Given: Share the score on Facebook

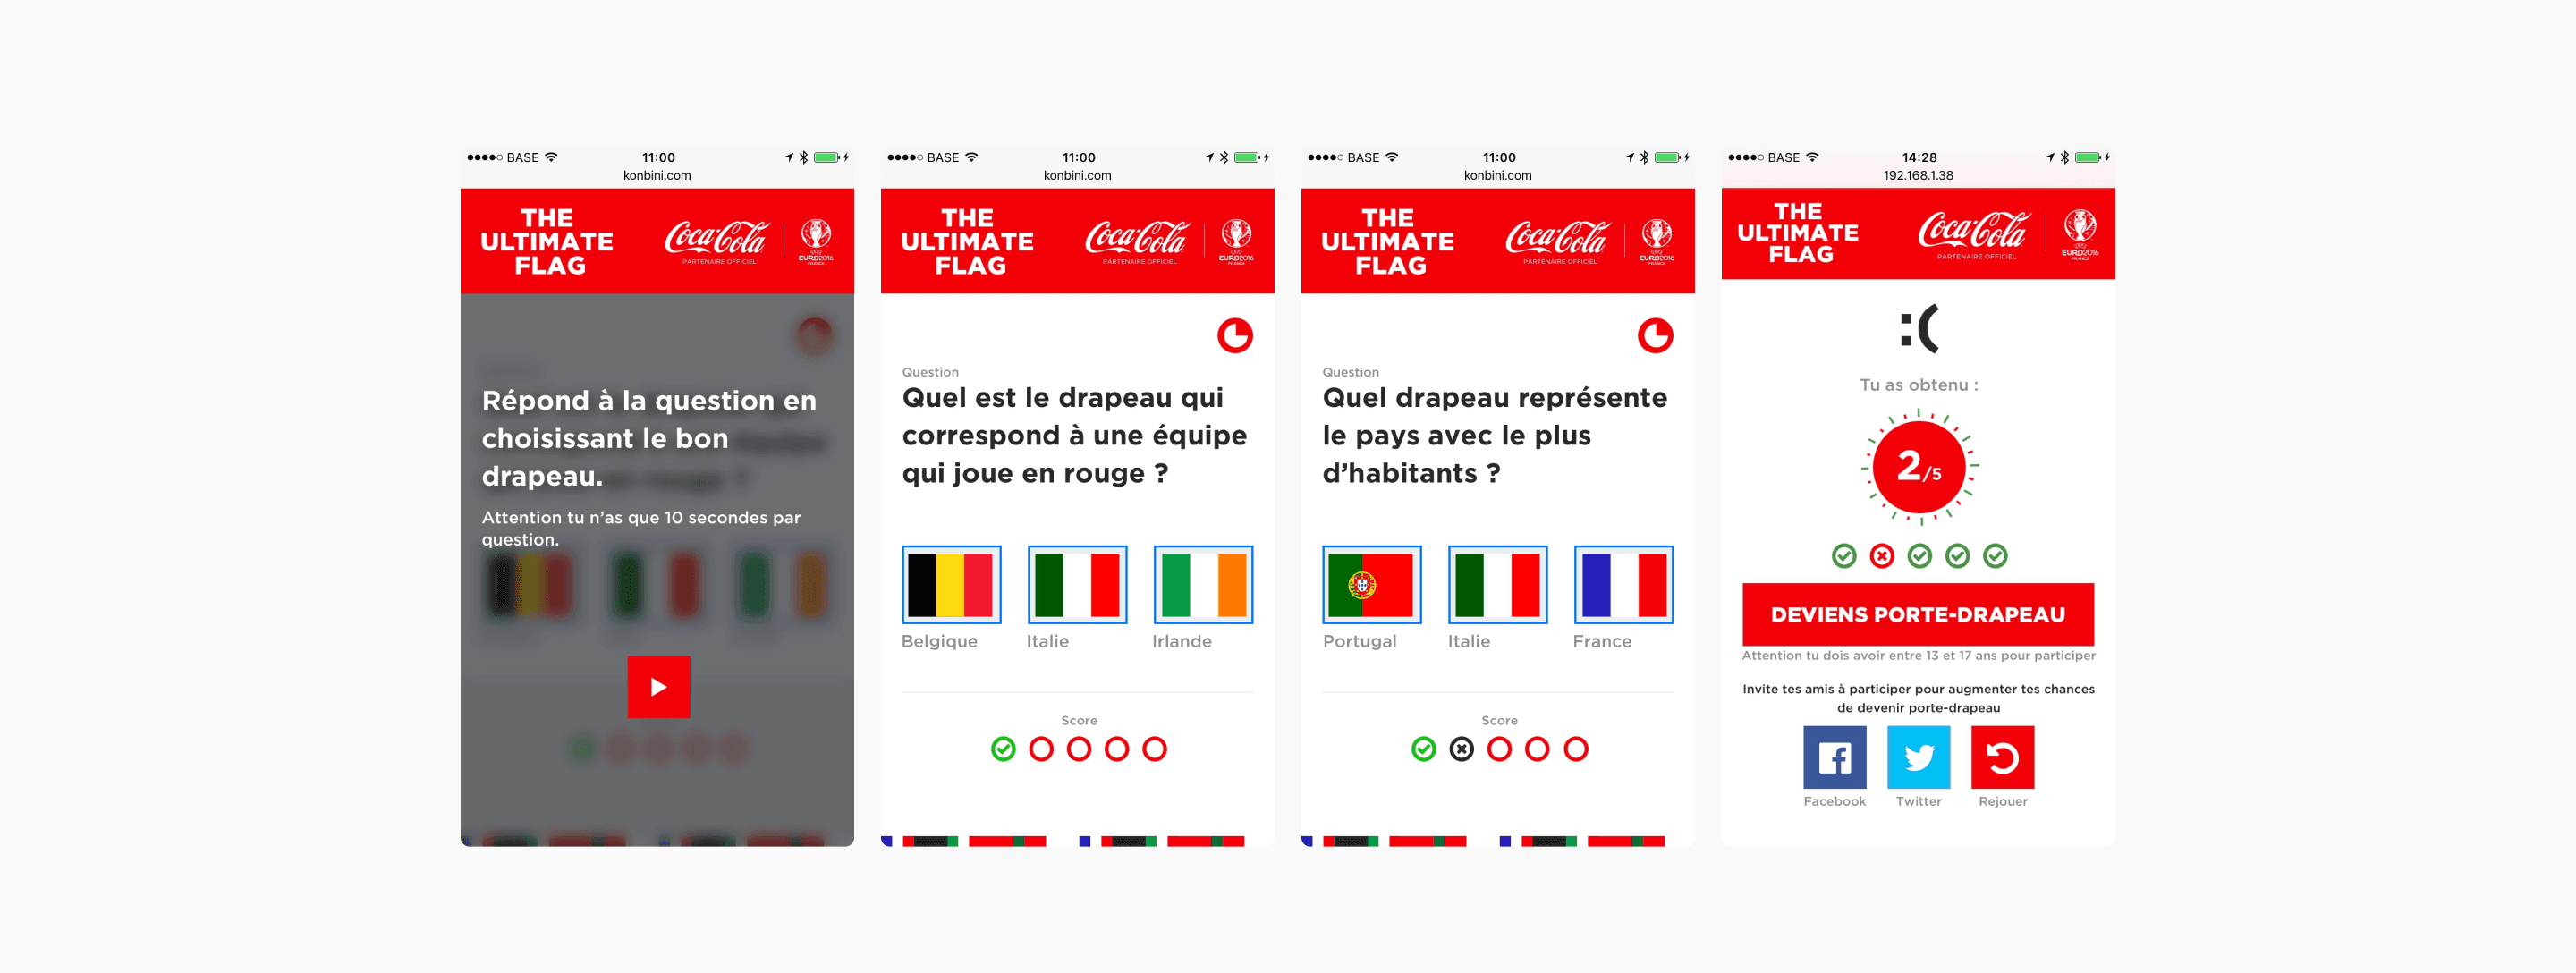Looking at the screenshot, I should pos(1834,757).
